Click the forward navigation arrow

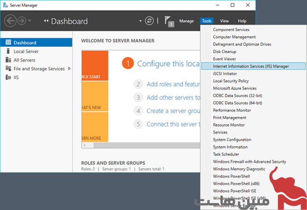coord(22,21)
